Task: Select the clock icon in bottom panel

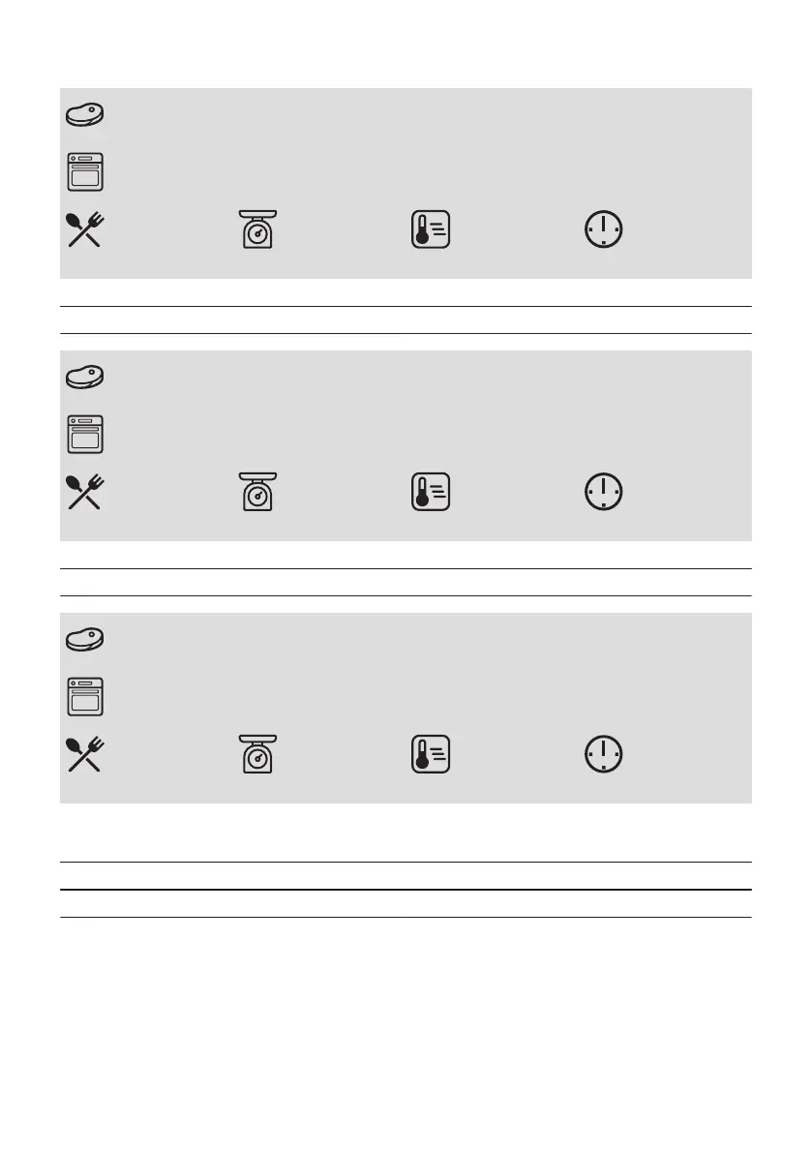Action: click(603, 754)
